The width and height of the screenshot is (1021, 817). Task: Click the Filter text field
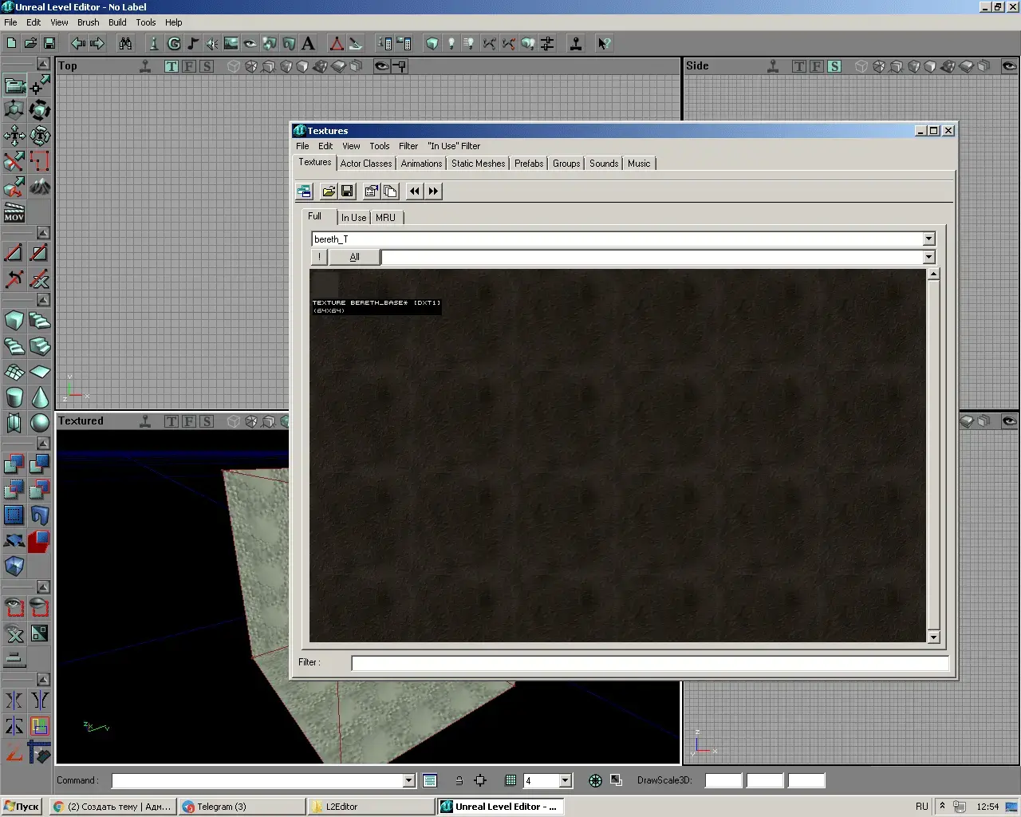click(650, 663)
